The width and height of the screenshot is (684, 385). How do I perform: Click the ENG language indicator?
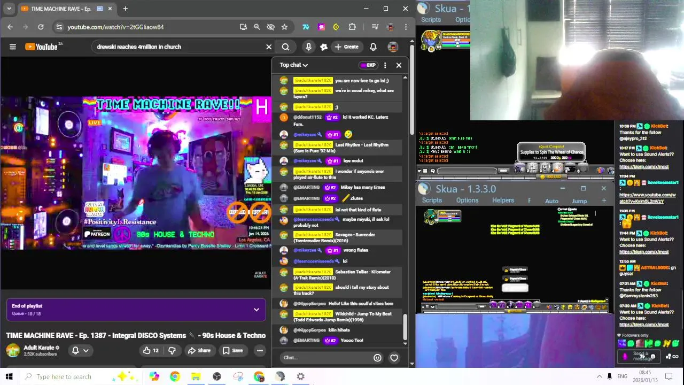[x=622, y=376]
